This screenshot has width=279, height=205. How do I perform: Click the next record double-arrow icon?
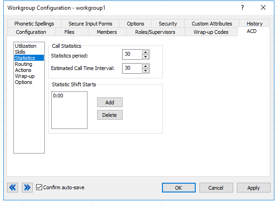coord(27,187)
